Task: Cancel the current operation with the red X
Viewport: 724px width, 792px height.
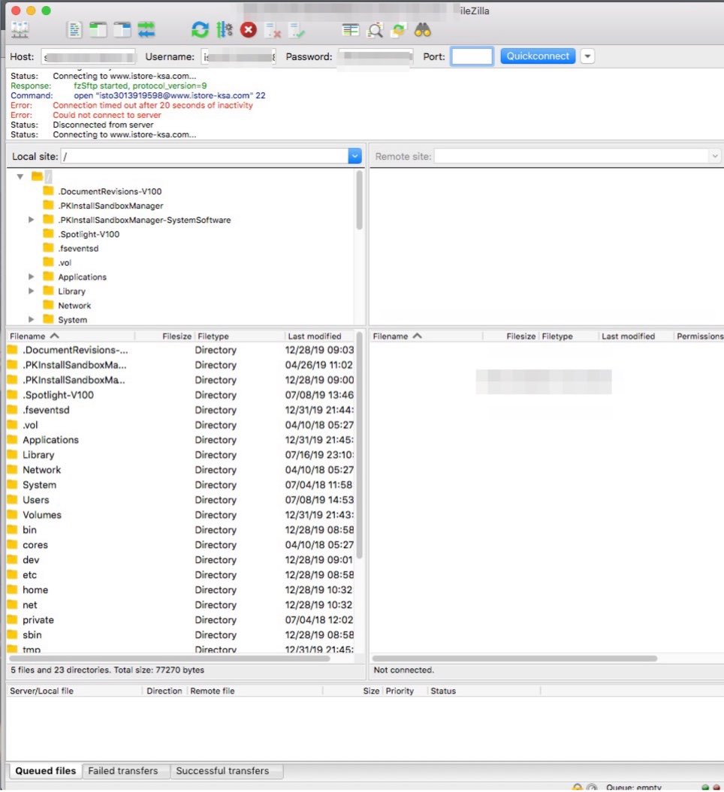Action: click(x=248, y=30)
